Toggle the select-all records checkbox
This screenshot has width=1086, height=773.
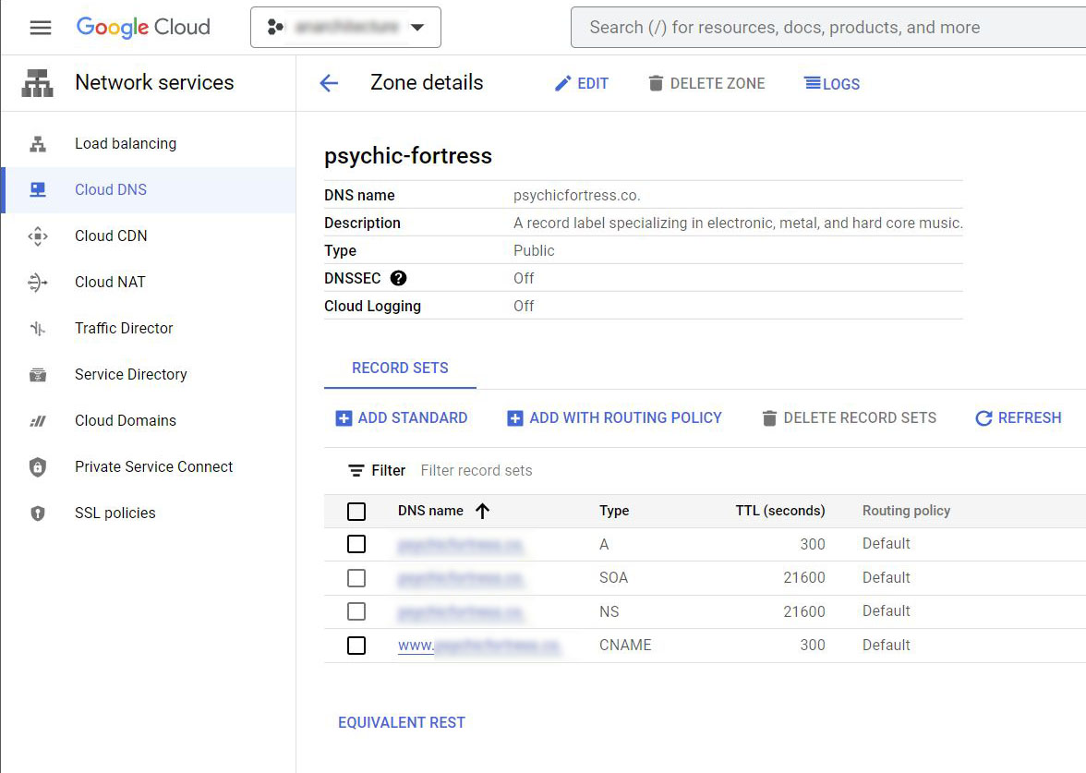coord(356,512)
